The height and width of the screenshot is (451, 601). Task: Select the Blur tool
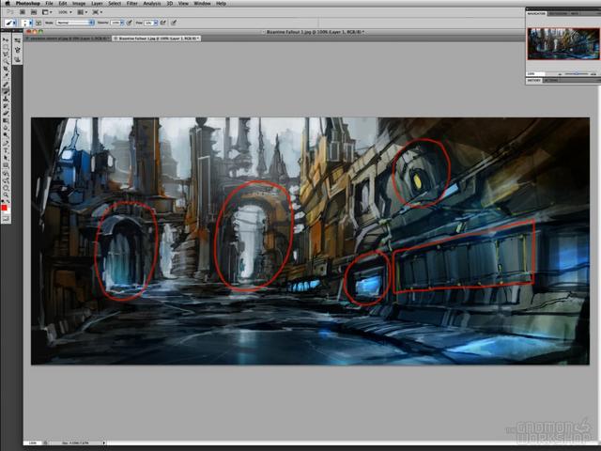(x=6, y=128)
